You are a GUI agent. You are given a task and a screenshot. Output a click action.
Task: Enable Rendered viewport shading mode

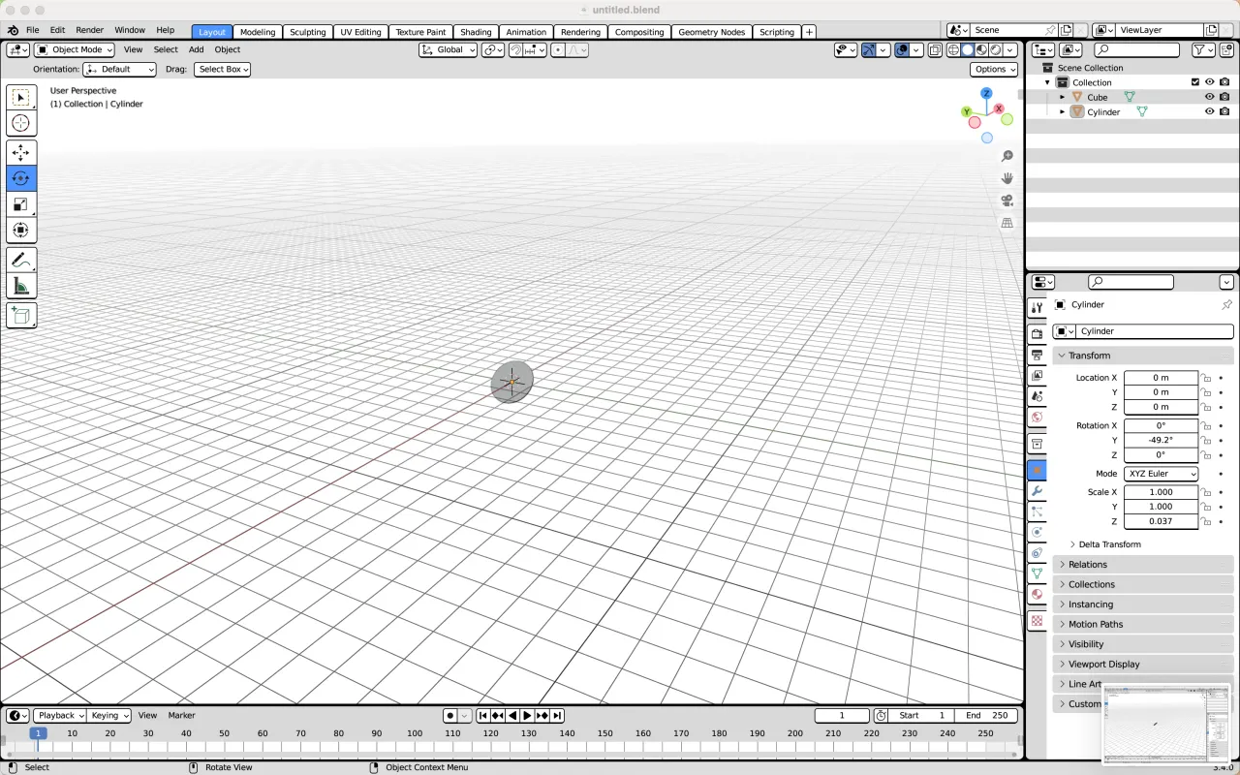point(997,49)
